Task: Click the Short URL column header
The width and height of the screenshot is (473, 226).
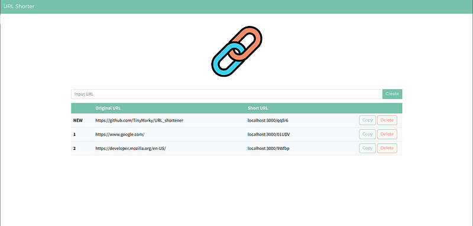Action: click(x=258, y=109)
